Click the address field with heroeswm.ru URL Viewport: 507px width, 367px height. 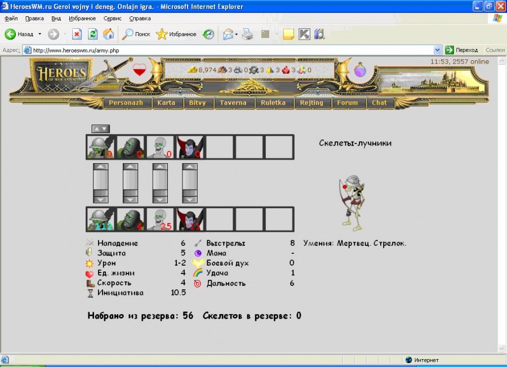point(228,50)
